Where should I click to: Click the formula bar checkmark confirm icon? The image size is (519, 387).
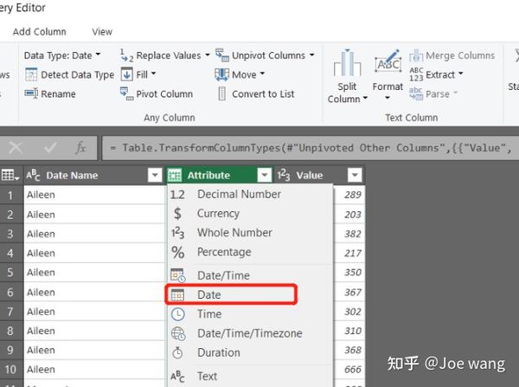pos(50,148)
